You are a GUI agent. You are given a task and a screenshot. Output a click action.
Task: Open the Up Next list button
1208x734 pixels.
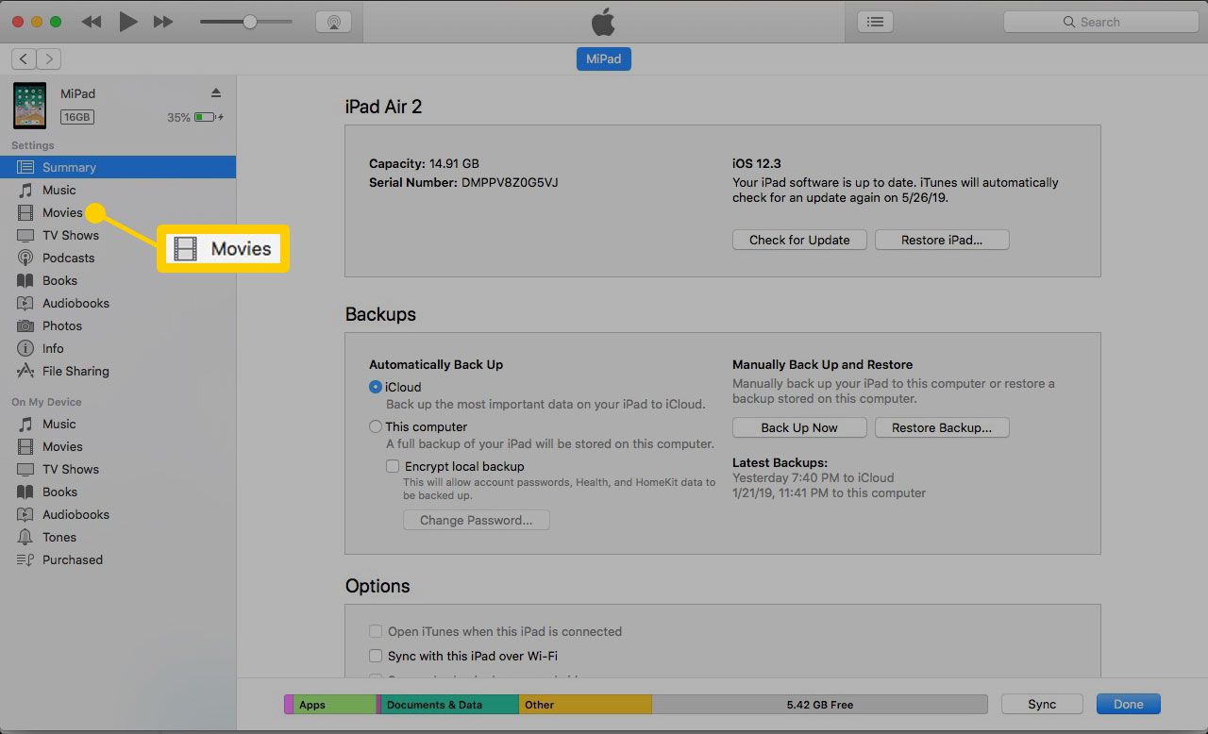click(x=875, y=22)
